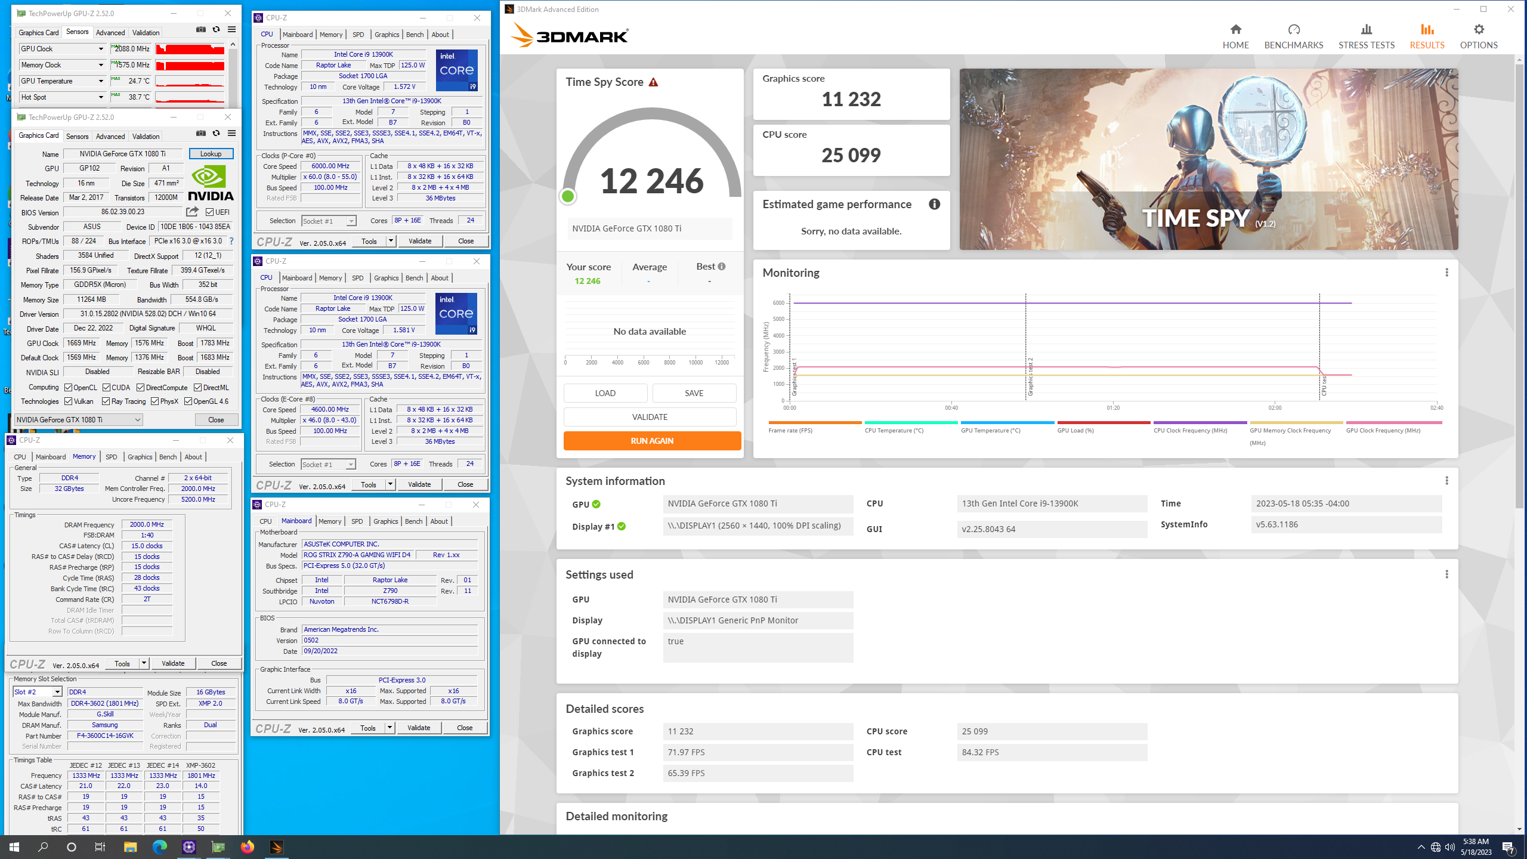The width and height of the screenshot is (1527, 859).
Task: Click GPU Load (%) red legend bar
Action: pyautogui.click(x=1103, y=422)
